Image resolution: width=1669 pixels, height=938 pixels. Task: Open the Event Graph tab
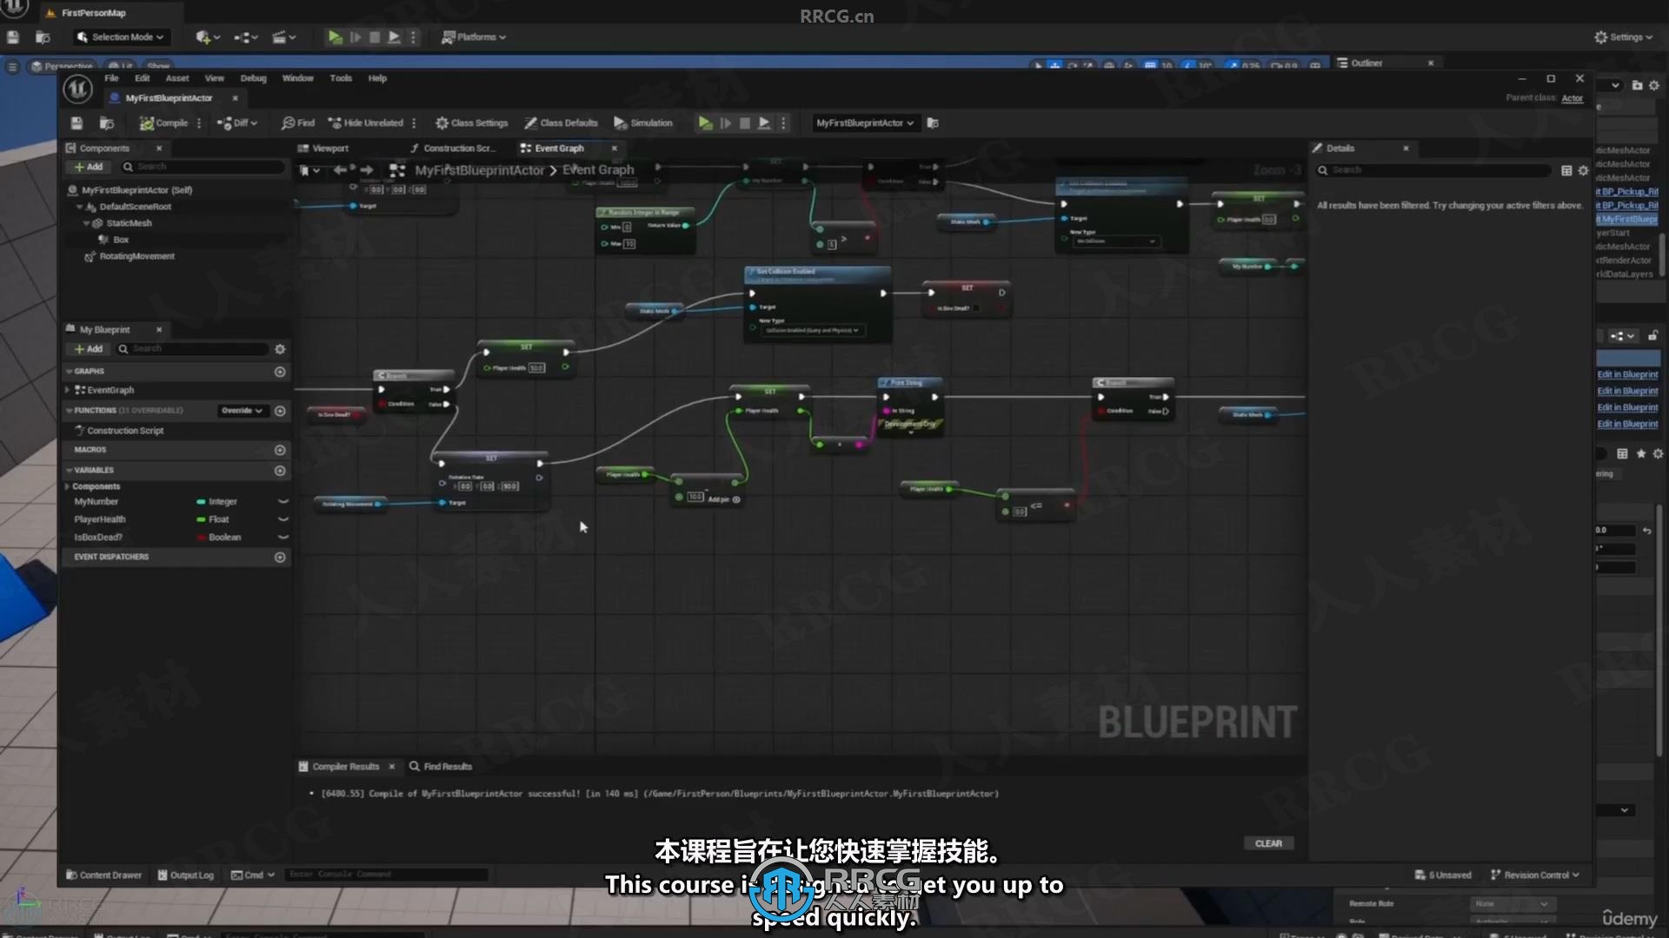coord(558,147)
